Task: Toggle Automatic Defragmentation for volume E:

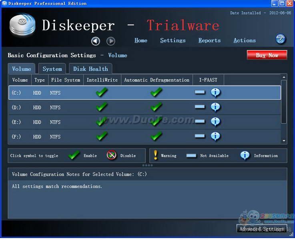Action: point(157,122)
